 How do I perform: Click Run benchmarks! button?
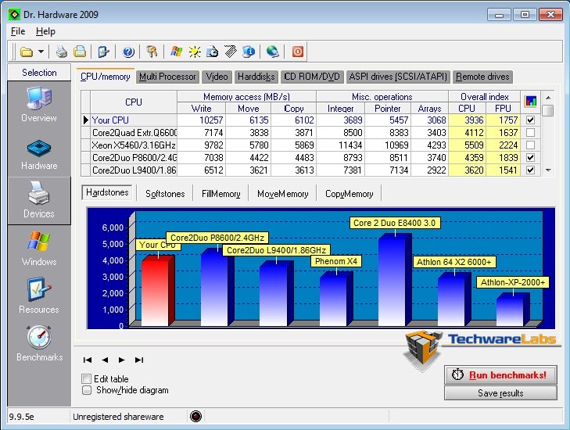(x=500, y=374)
